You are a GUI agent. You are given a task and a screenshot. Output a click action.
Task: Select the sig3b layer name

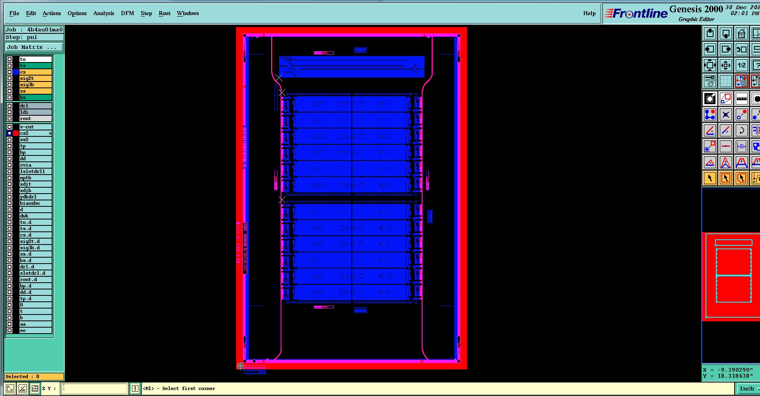(x=36, y=85)
